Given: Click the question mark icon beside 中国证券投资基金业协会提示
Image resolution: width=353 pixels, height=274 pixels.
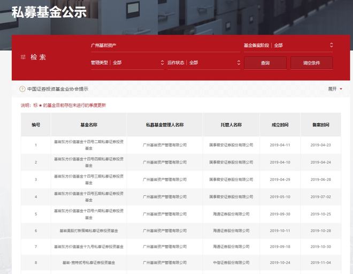Looking at the screenshot, I should pyautogui.click(x=22, y=89).
